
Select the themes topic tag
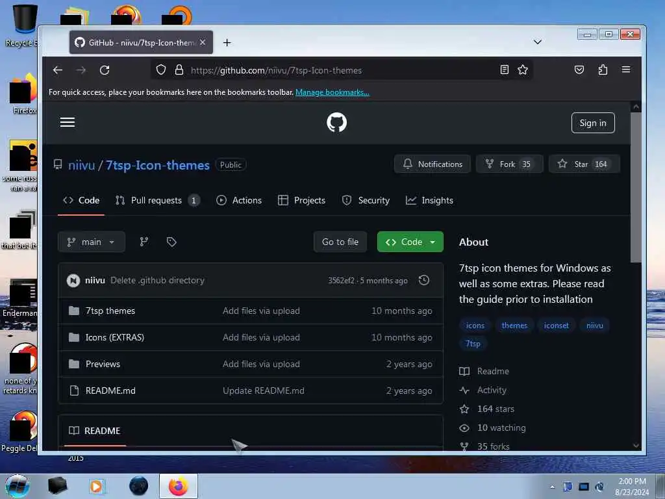[x=514, y=326]
